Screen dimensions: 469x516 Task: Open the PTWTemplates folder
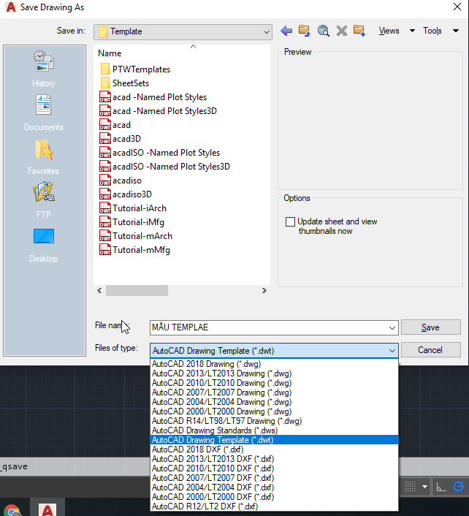135,69
